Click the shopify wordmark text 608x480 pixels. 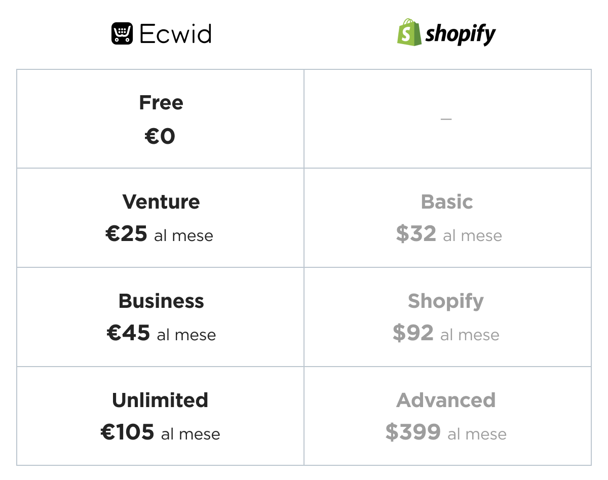461,35
